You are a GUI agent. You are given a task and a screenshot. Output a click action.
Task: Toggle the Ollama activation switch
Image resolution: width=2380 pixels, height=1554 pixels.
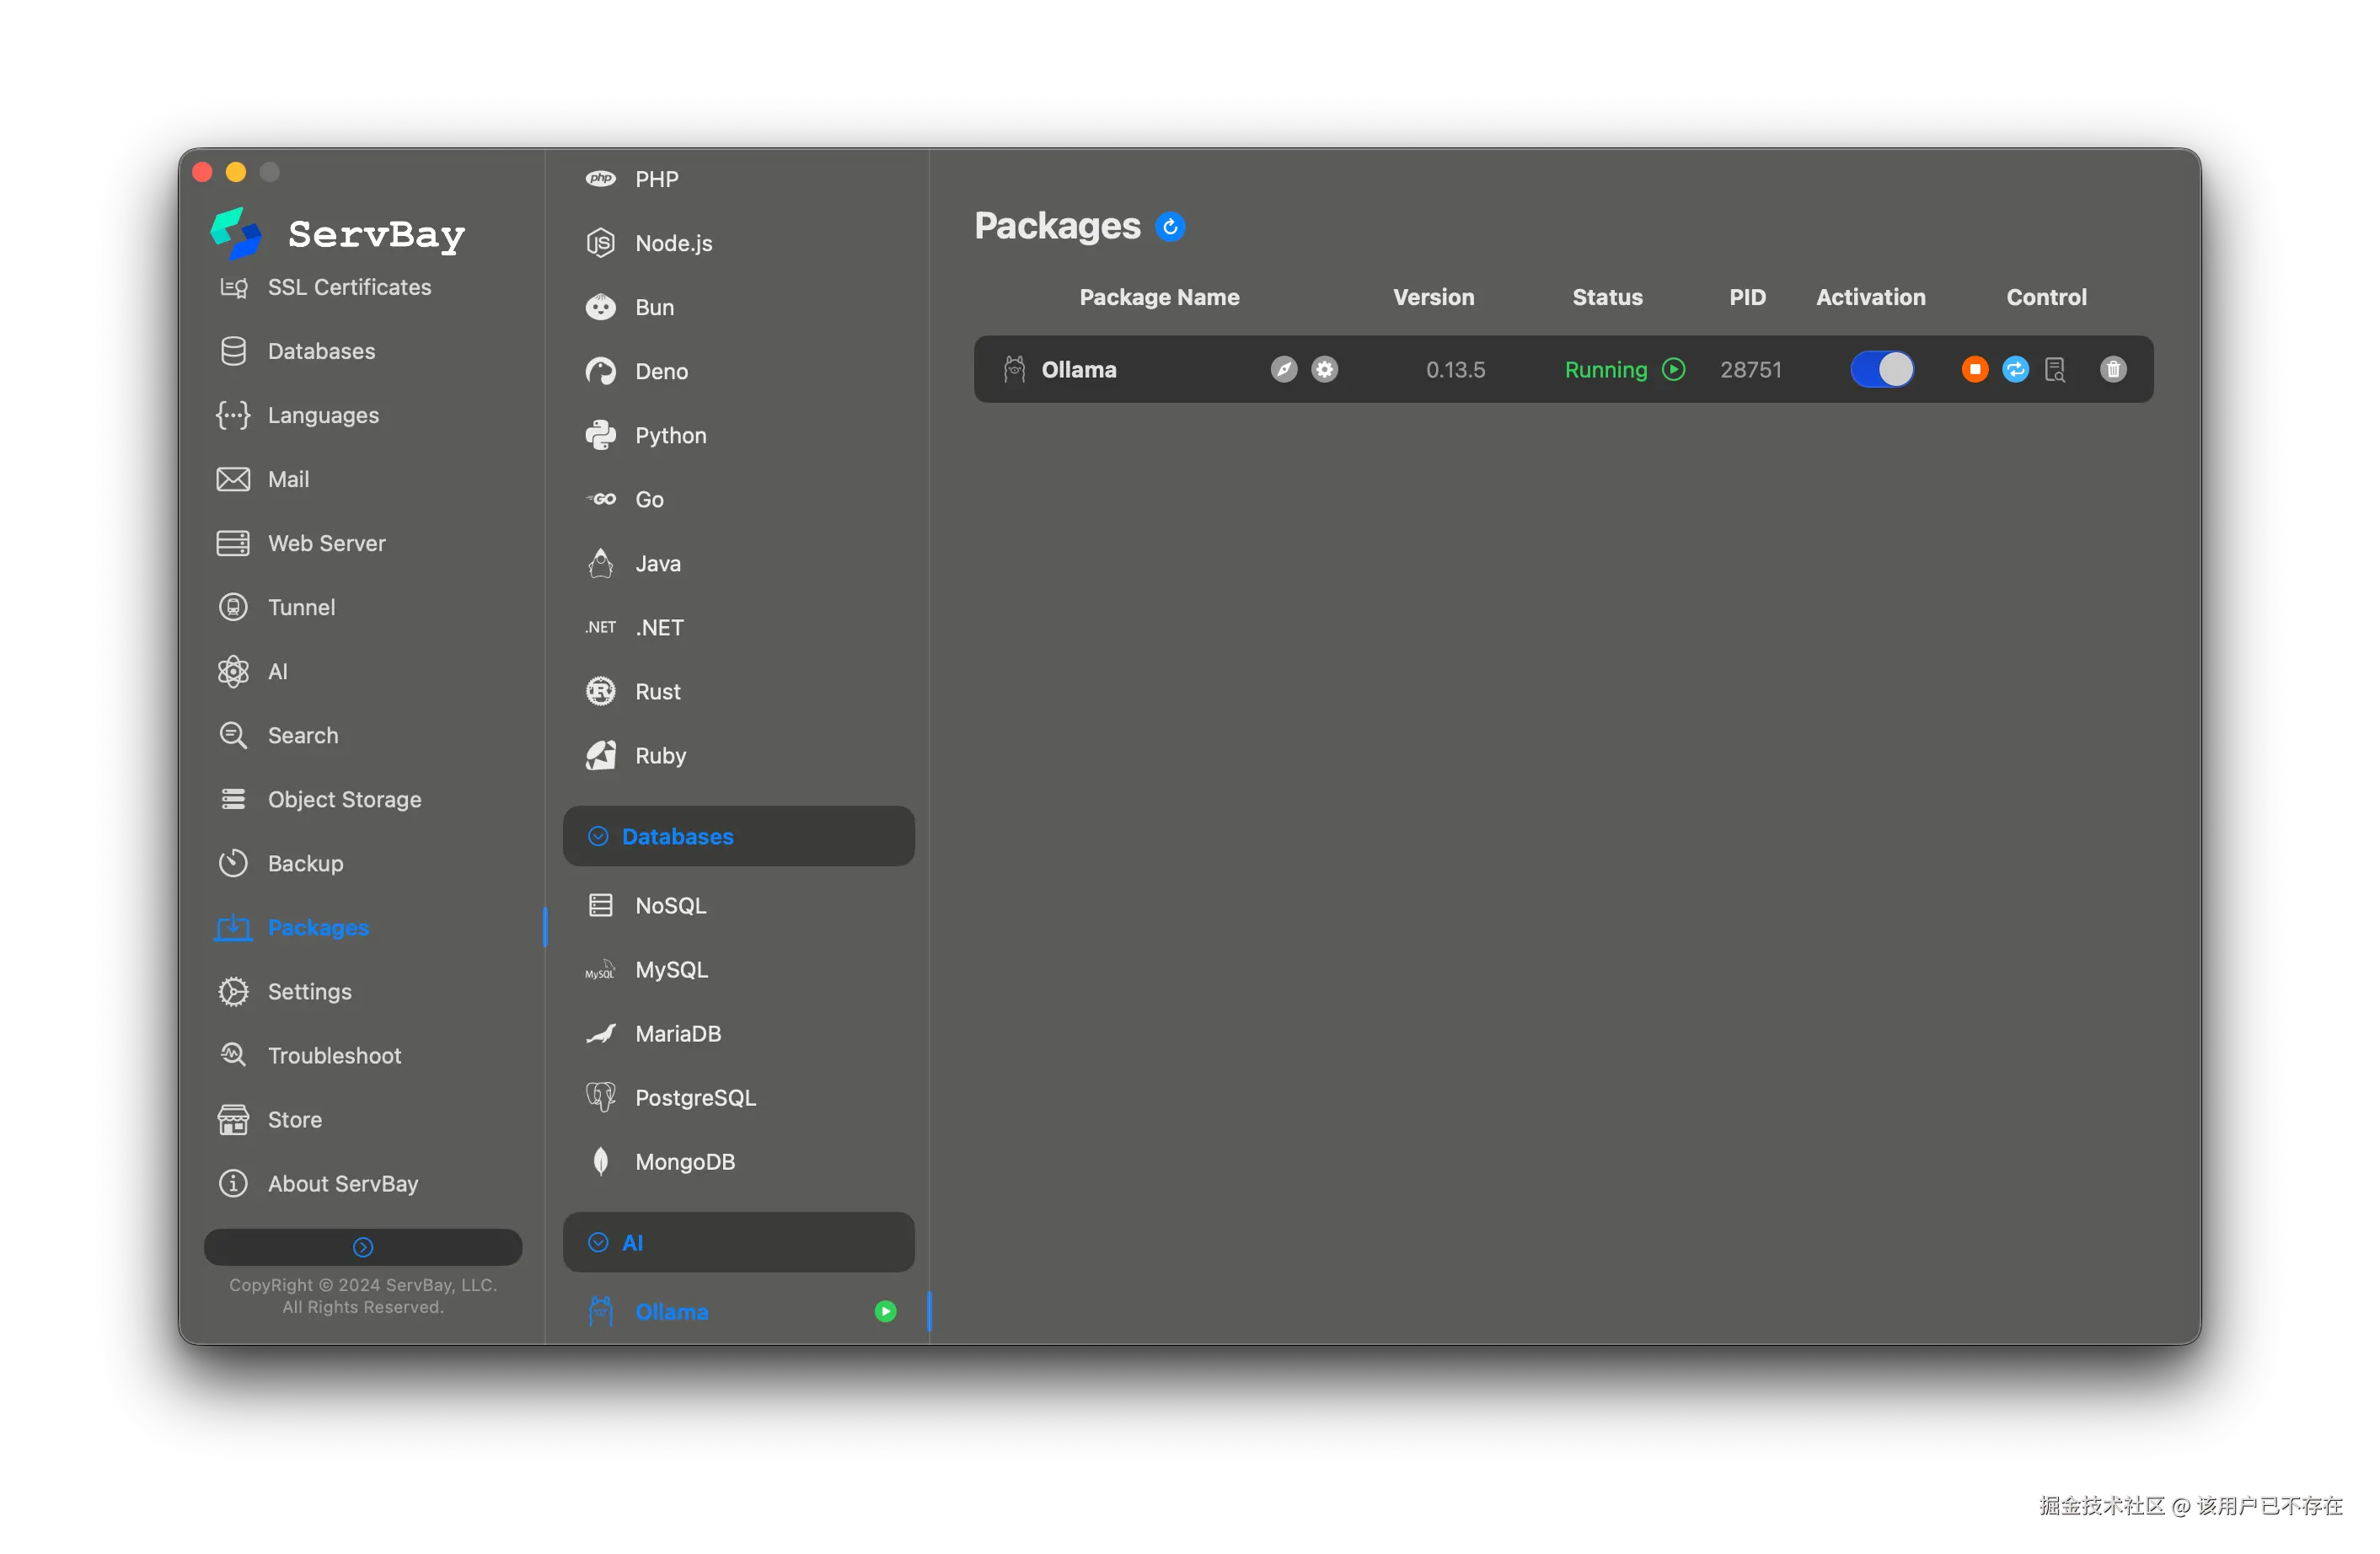pos(1881,370)
